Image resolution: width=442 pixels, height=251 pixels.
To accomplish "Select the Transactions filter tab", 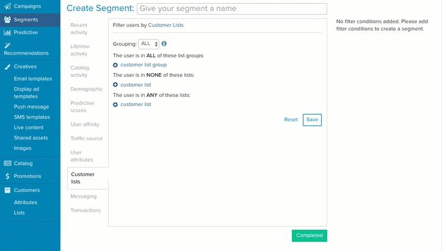I will 85,210.
